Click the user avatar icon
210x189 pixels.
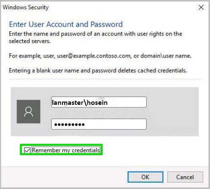(28, 112)
